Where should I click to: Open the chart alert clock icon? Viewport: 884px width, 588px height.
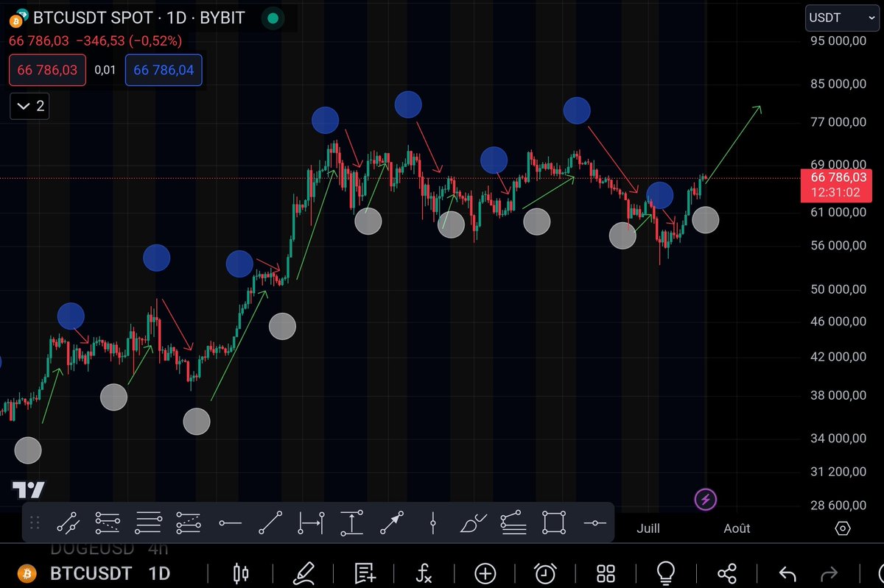[x=544, y=573]
